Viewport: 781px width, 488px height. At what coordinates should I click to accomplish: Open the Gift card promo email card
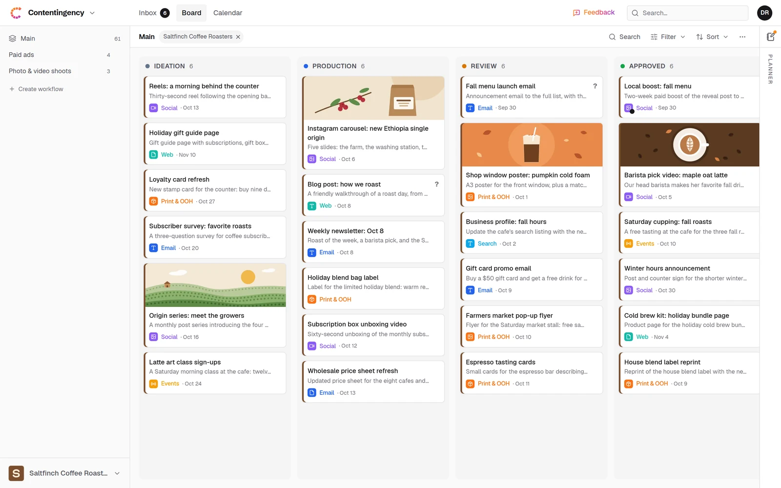tap(532, 279)
